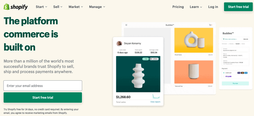Screen dimensions: 254x116
Task: Click the total sales sparkline chart
Action: [156, 96]
